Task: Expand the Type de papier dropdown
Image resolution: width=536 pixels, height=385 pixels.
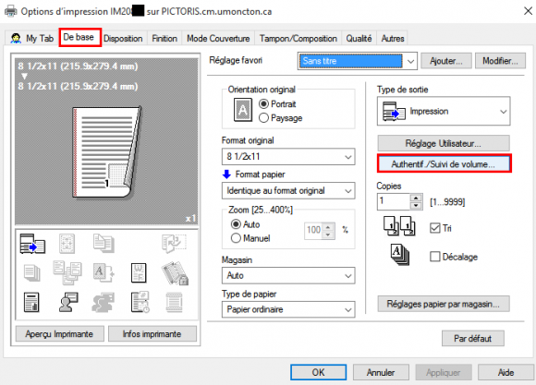Action: pos(288,309)
